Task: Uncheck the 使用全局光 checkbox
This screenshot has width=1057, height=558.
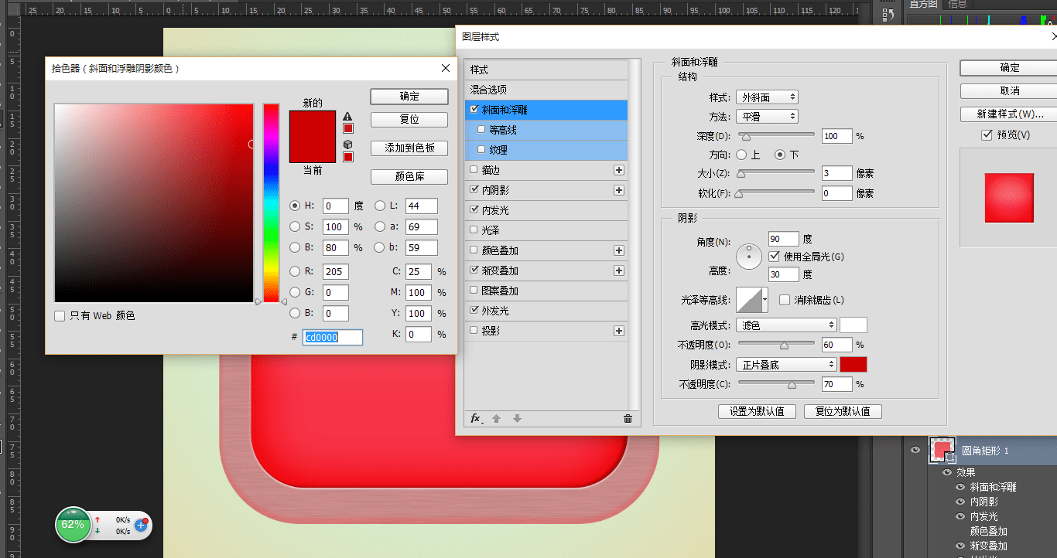Action: [x=775, y=257]
